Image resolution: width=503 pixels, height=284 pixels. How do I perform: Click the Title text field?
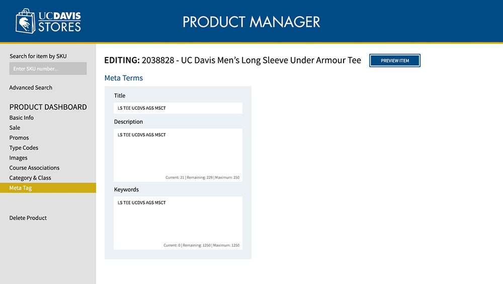click(x=178, y=108)
